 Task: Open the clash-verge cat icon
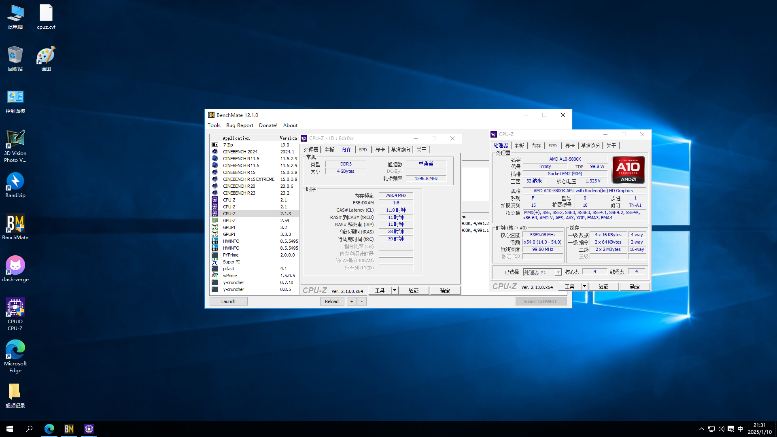pos(15,269)
